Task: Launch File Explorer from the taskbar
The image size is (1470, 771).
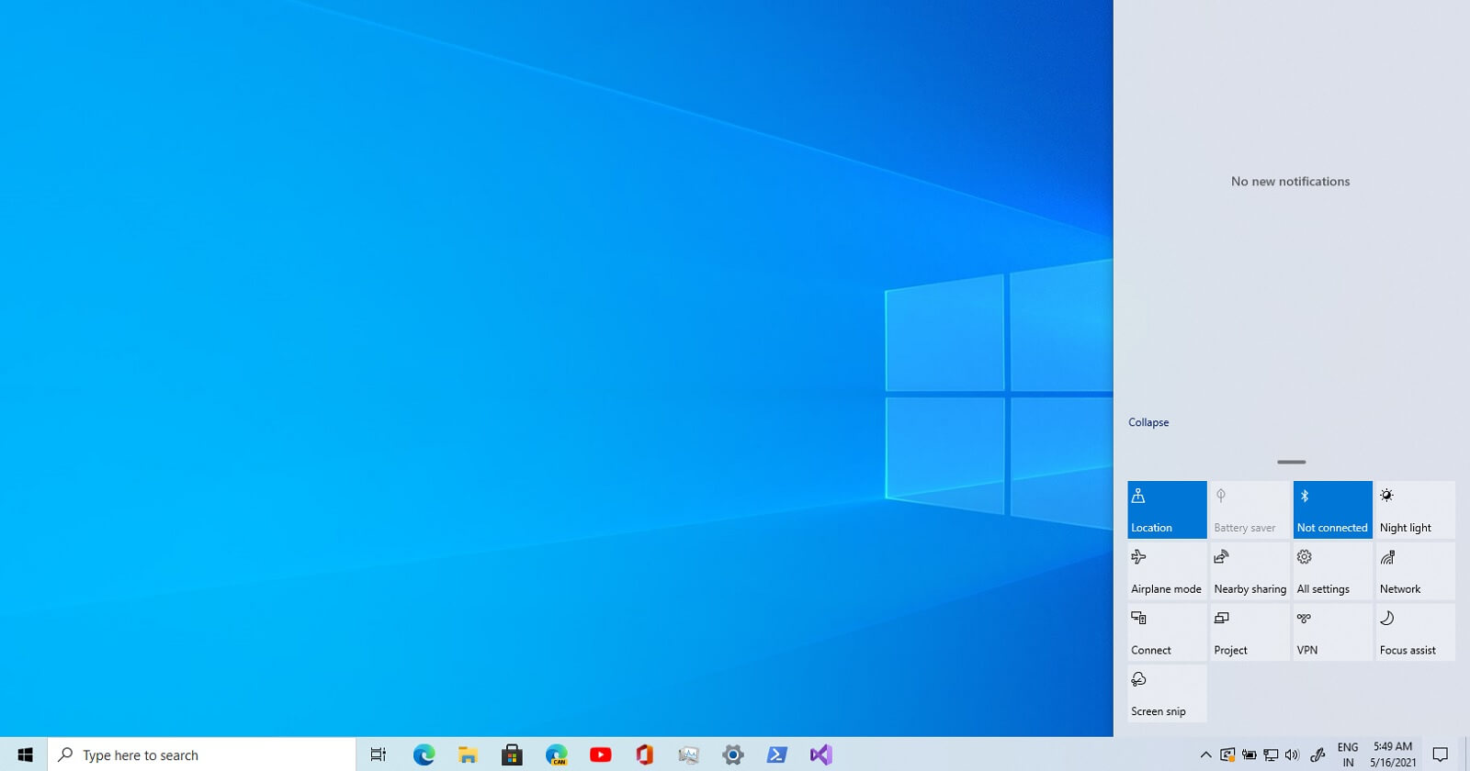Action: click(x=468, y=754)
